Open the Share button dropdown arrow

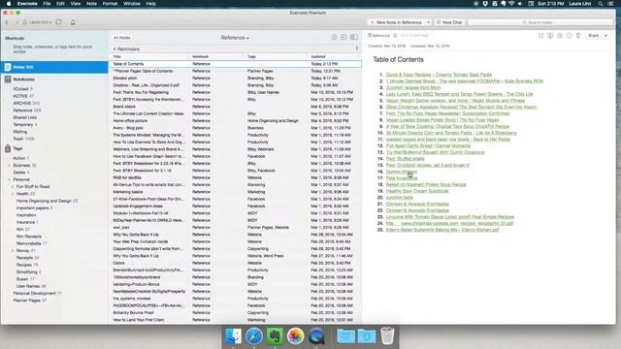coord(605,36)
